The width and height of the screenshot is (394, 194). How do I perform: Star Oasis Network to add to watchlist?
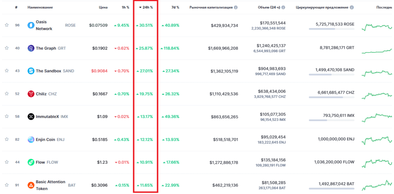click(x=7, y=25)
